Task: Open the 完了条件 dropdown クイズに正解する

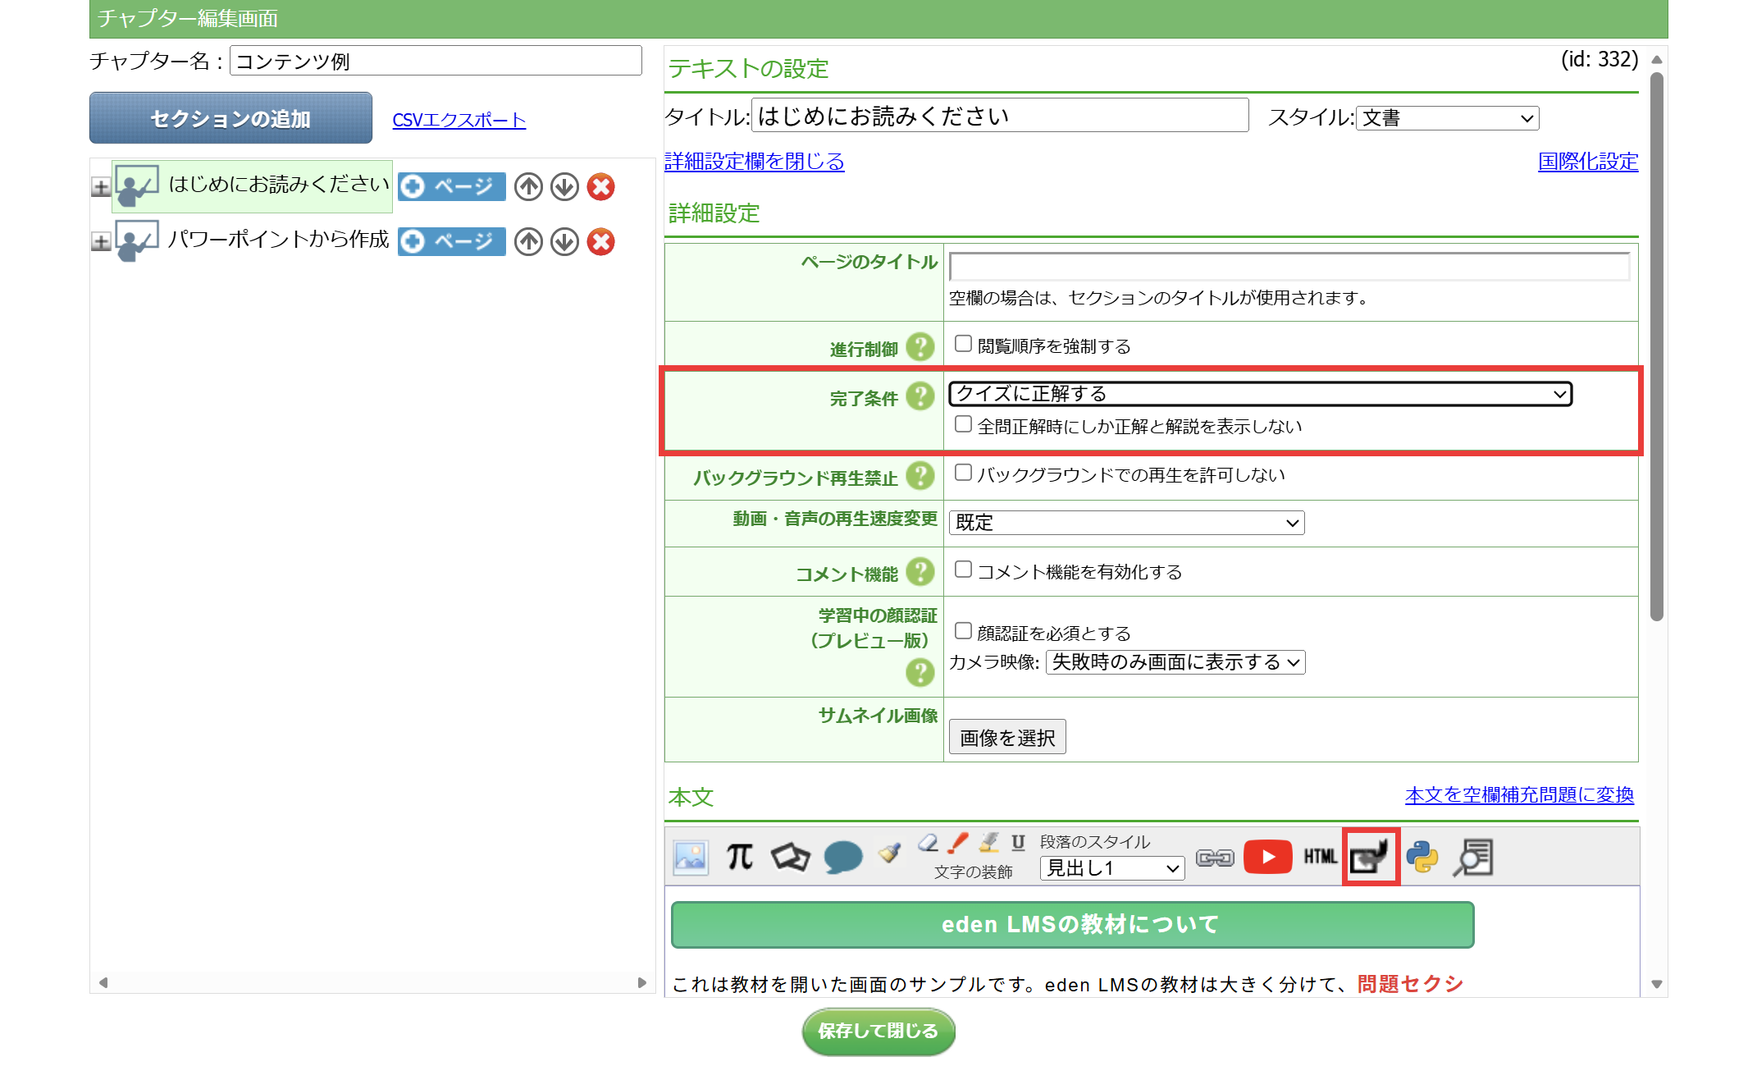Action: (x=1260, y=394)
